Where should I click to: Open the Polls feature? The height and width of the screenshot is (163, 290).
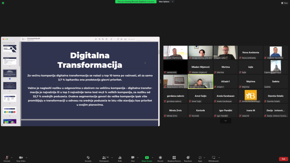coord(120,158)
